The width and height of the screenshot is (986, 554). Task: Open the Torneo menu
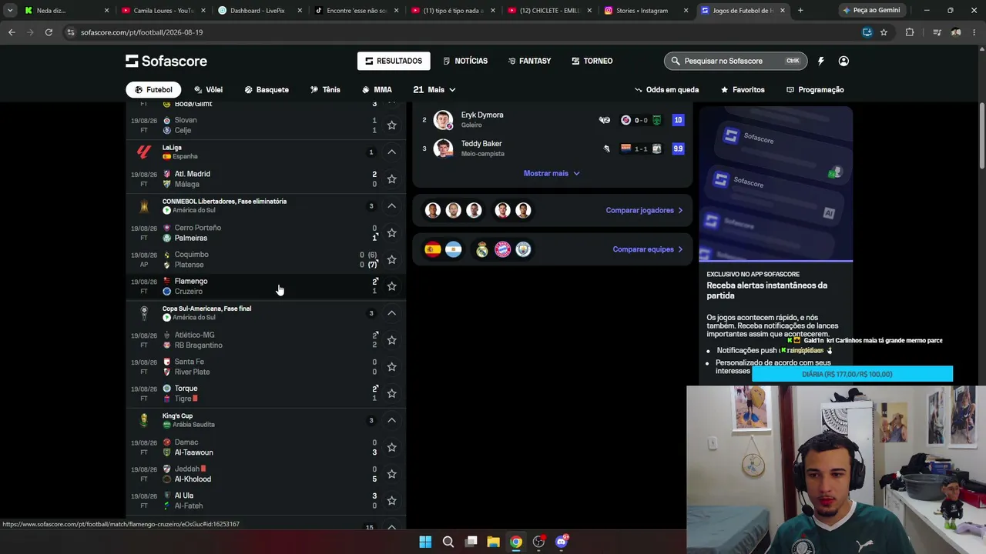coord(592,61)
